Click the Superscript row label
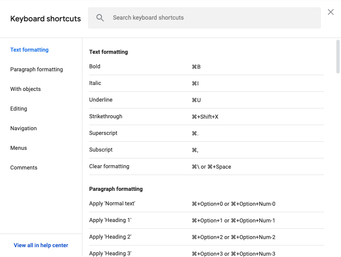 [x=103, y=133]
